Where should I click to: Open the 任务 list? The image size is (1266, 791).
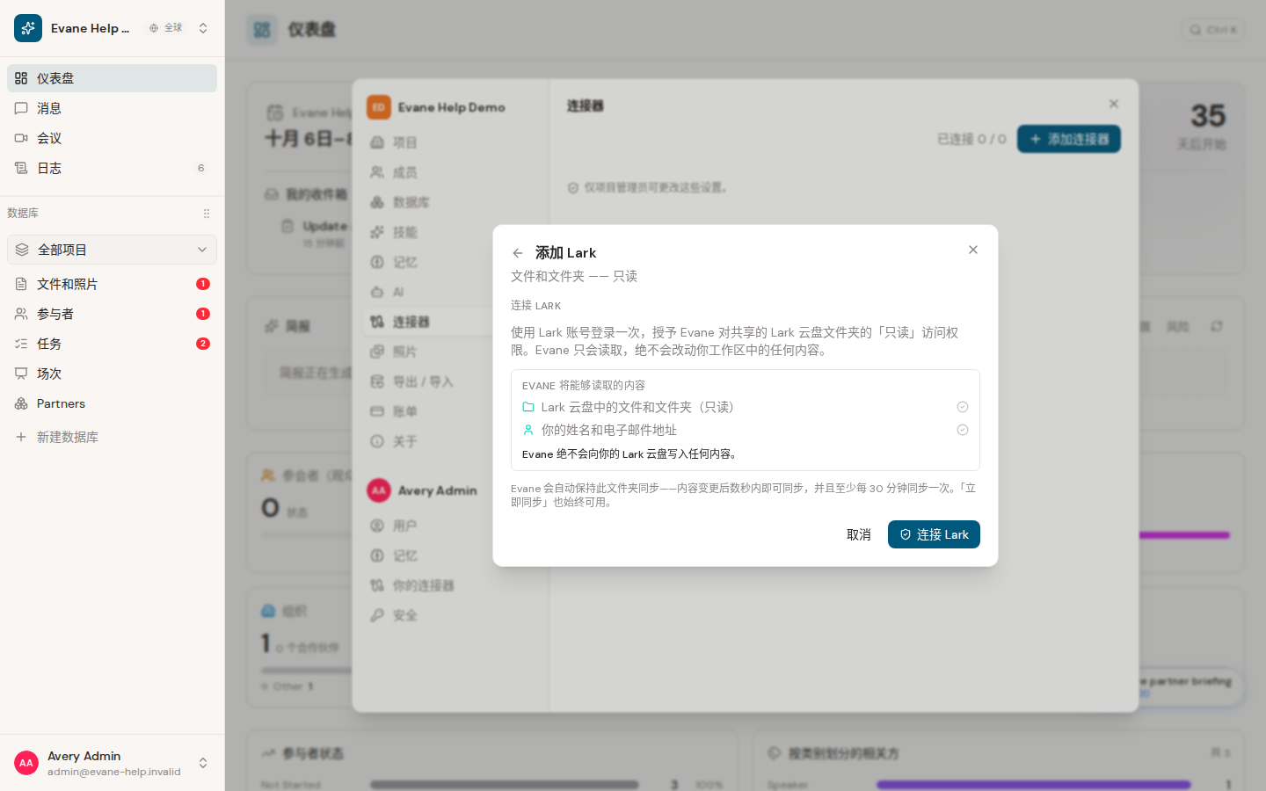click(x=112, y=344)
